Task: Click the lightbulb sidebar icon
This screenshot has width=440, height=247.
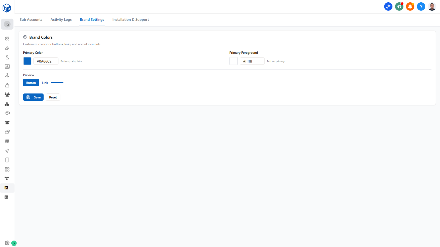Action: pyautogui.click(x=7, y=151)
